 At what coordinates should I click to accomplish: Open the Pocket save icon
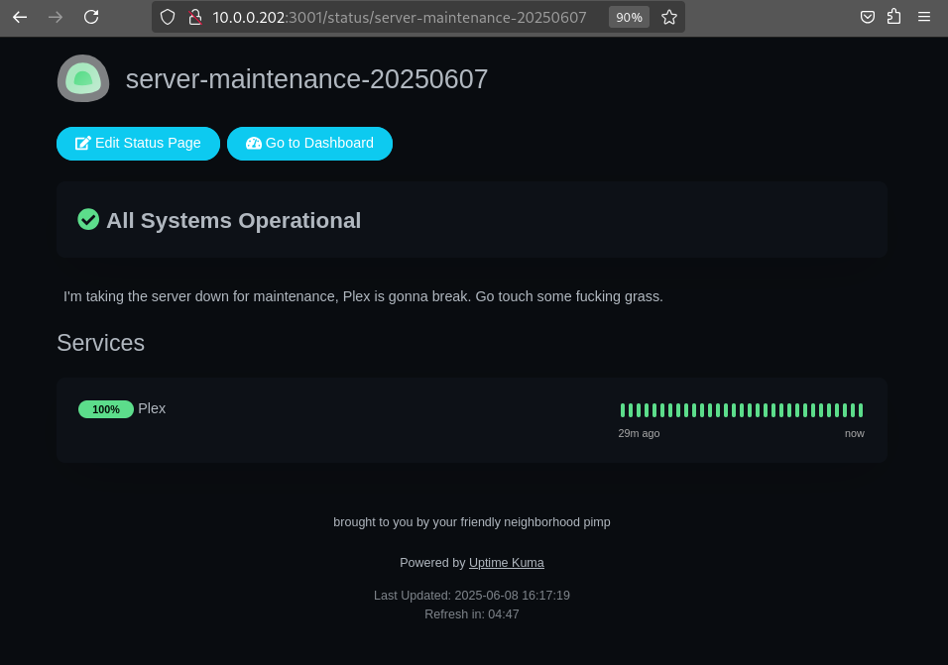[868, 17]
